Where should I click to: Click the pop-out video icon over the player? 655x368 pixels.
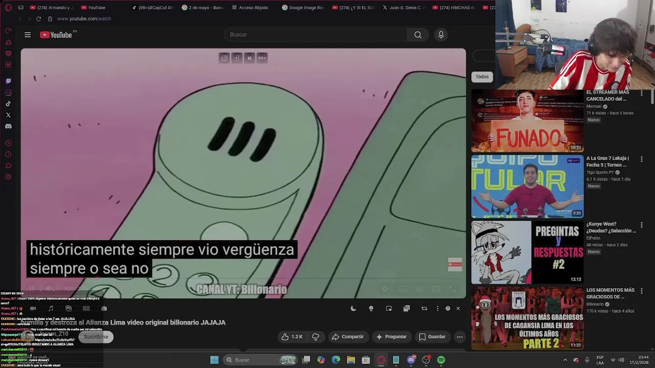tap(224, 58)
